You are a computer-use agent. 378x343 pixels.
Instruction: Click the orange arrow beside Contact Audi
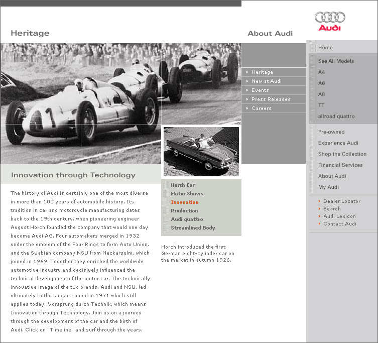[x=319, y=223]
